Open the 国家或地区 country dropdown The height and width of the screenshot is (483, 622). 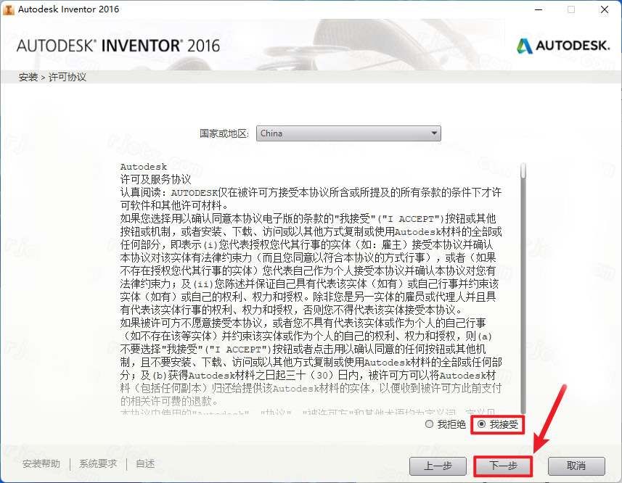coord(348,133)
